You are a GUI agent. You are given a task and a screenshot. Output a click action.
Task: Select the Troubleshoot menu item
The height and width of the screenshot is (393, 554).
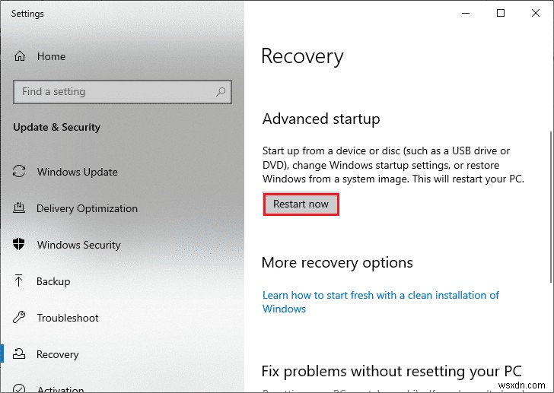[x=67, y=318]
